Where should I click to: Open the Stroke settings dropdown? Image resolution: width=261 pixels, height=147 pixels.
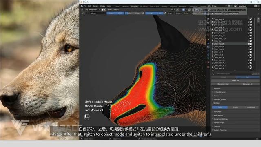[x=179, y=13]
